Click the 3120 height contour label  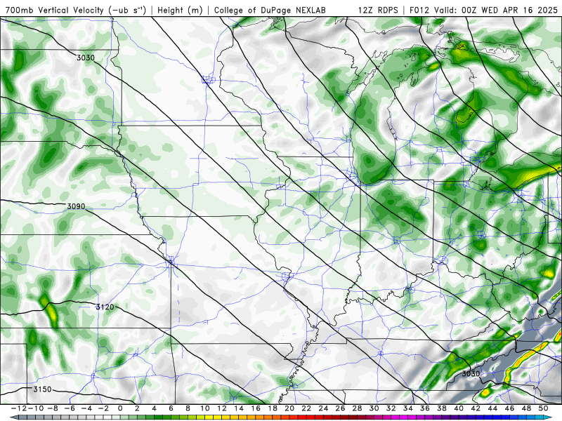pyautogui.click(x=105, y=307)
